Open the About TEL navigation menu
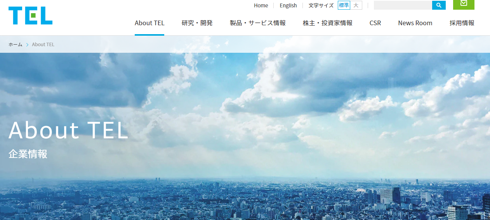The height and width of the screenshot is (220, 490). (x=149, y=23)
